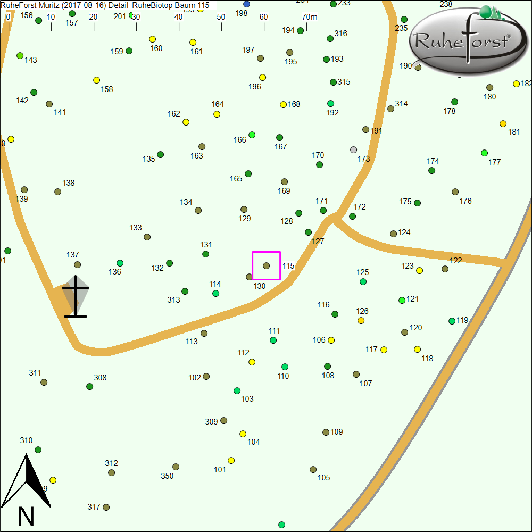Select the bright green marker of tree 177
Screen dimensions: 532x532
484,153
